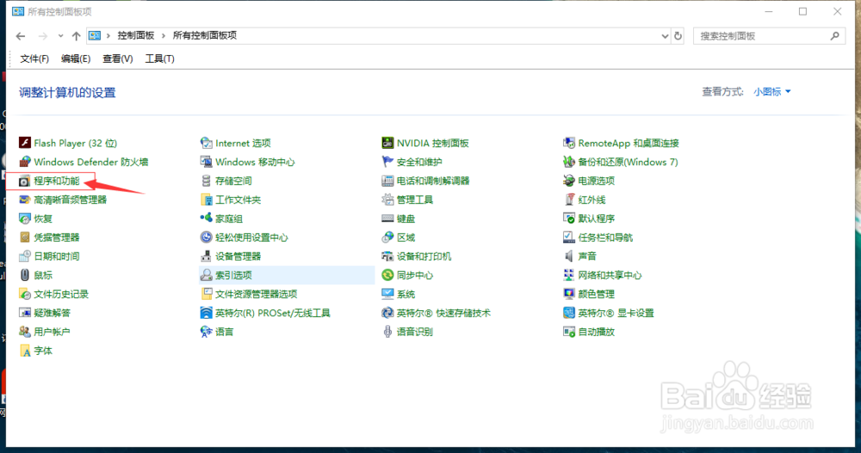Open the 颜色管理 link
Screen dimensions: 861x453
[596, 294]
